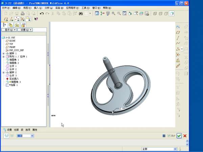Click the binoculars Find icon
The image size is (203, 152).
(81, 14)
